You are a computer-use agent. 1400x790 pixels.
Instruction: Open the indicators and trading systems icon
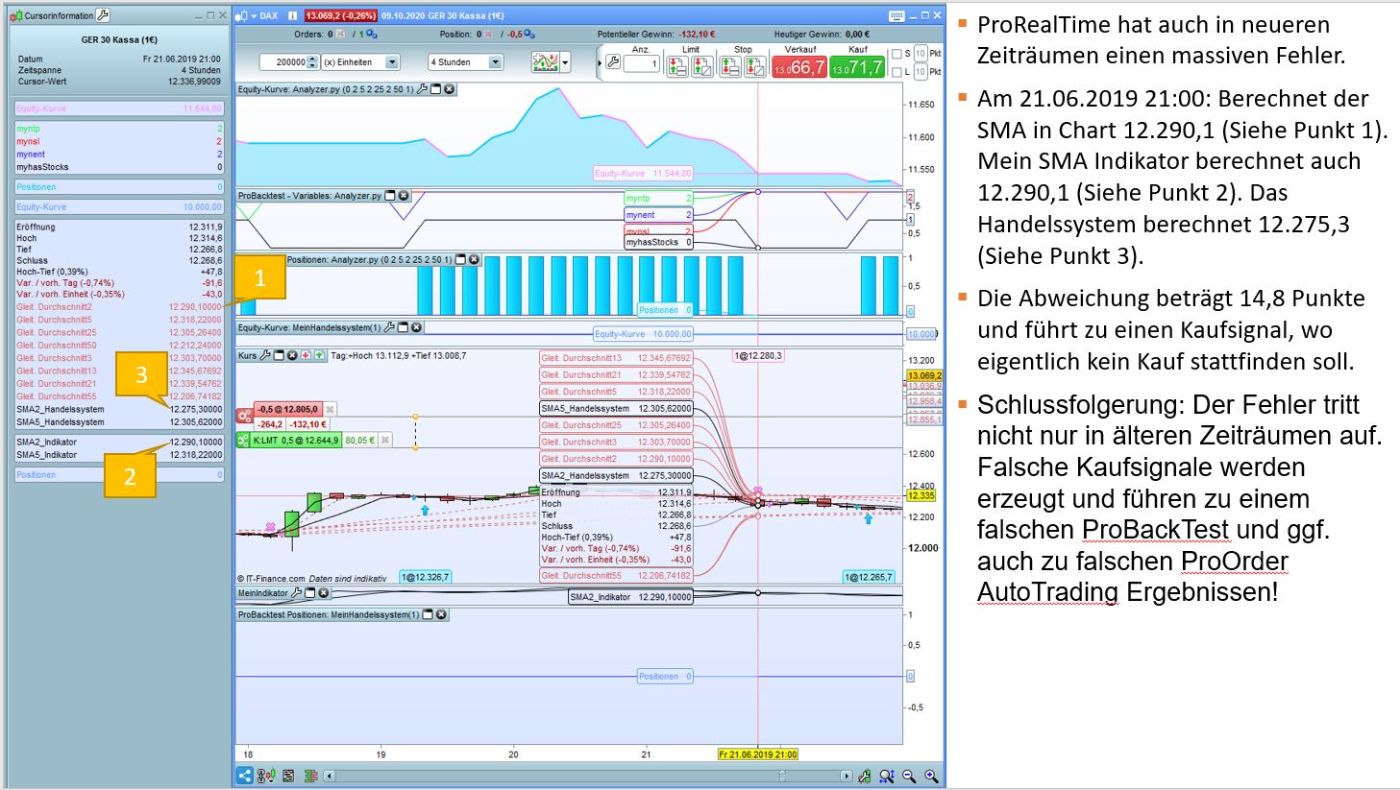coord(546,62)
